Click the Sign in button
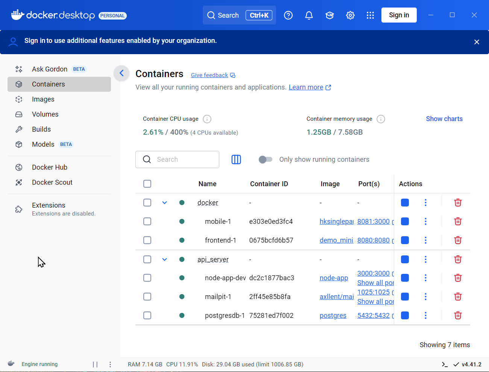This screenshot has width=489, height=372. click(x=399, y=15)
